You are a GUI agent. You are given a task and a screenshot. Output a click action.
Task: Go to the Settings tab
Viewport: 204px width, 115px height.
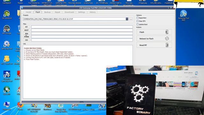coord(82,12)
